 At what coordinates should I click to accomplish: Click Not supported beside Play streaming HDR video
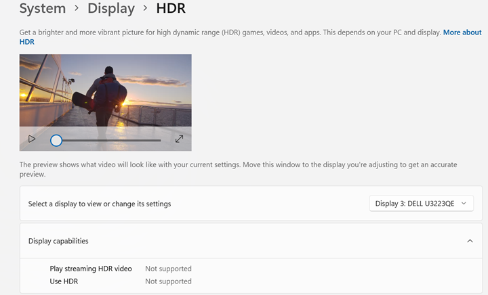[168, 269]
